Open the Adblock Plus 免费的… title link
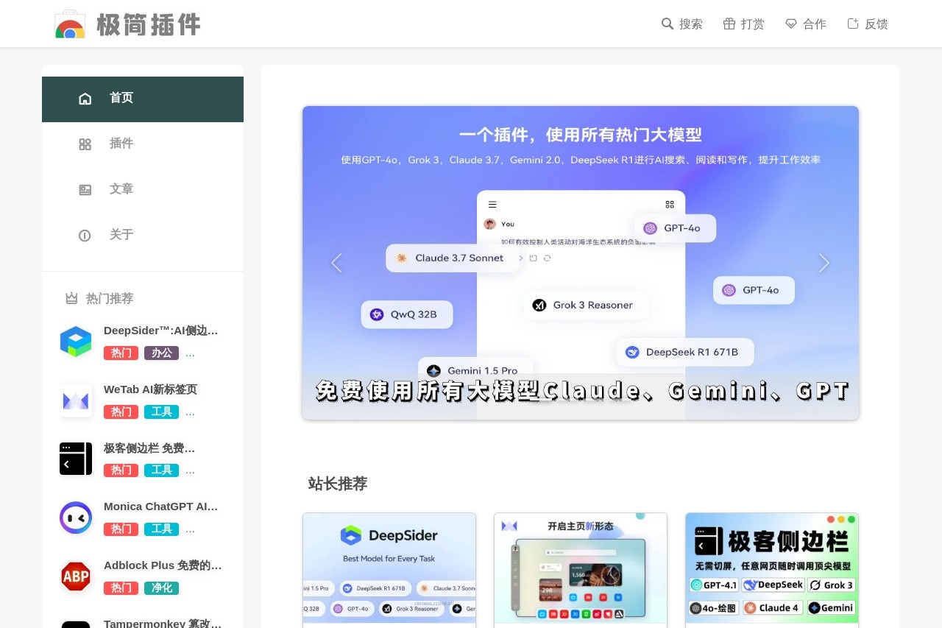Viewport: 942px width, 628px height. [x=163, y=565]
